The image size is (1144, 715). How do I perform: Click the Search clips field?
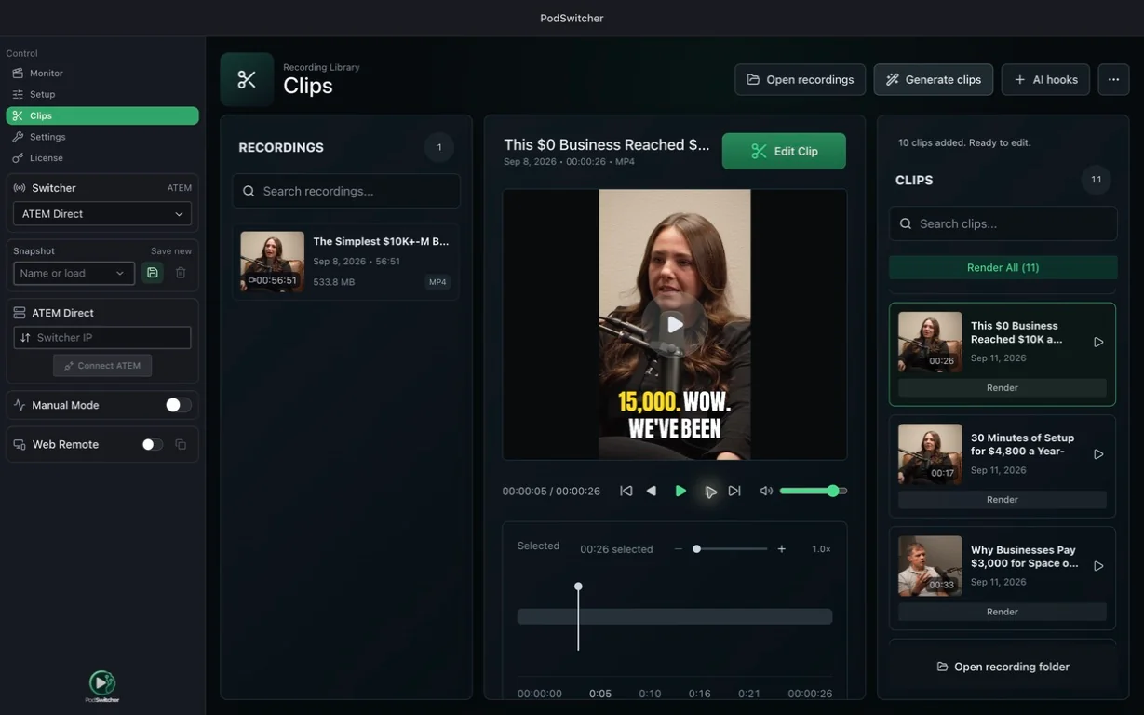point(1003,223)
